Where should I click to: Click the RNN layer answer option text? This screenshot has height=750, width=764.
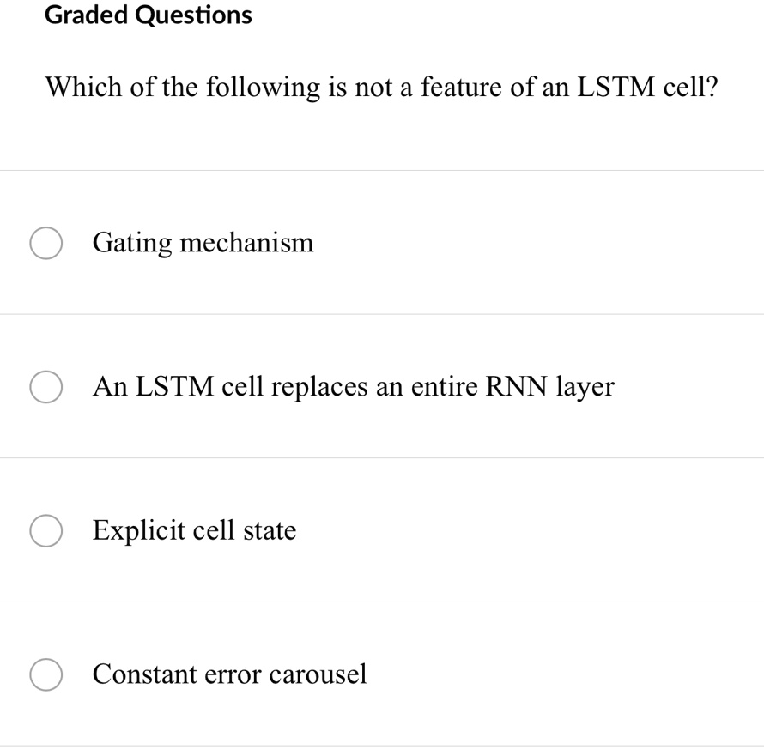(x=354, y=386)
